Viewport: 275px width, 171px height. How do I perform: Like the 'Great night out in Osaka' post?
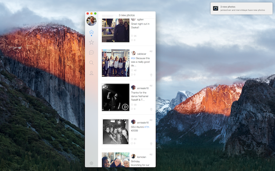(x=132, y=36)
